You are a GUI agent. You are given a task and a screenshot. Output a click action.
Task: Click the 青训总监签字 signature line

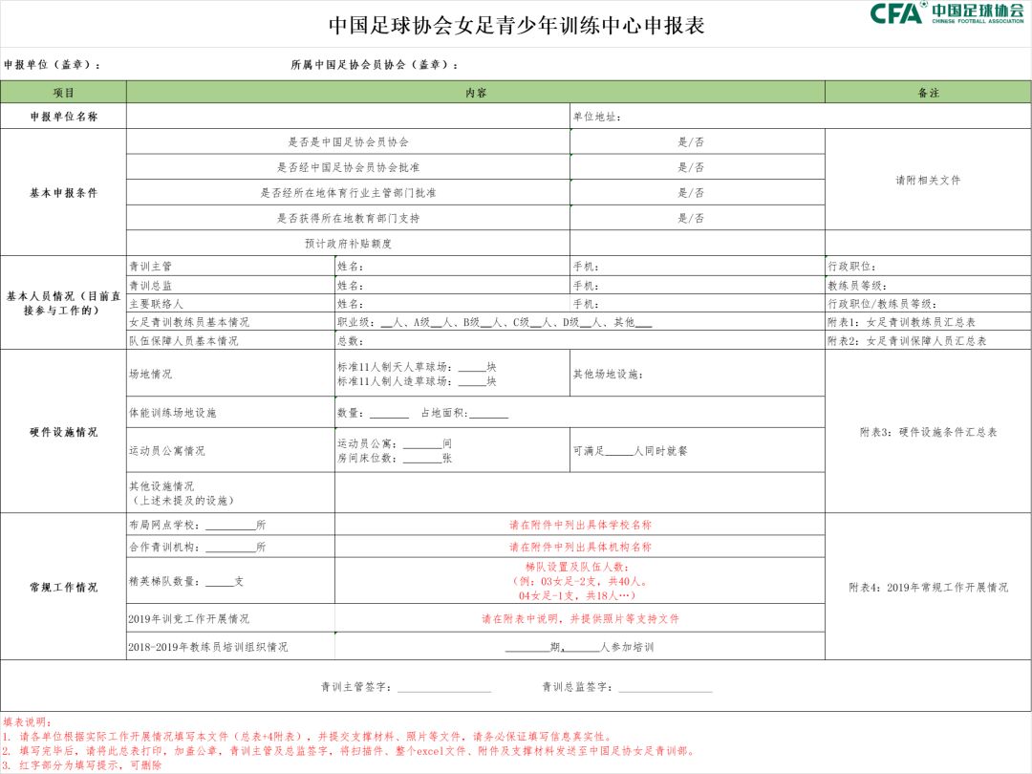627,687
